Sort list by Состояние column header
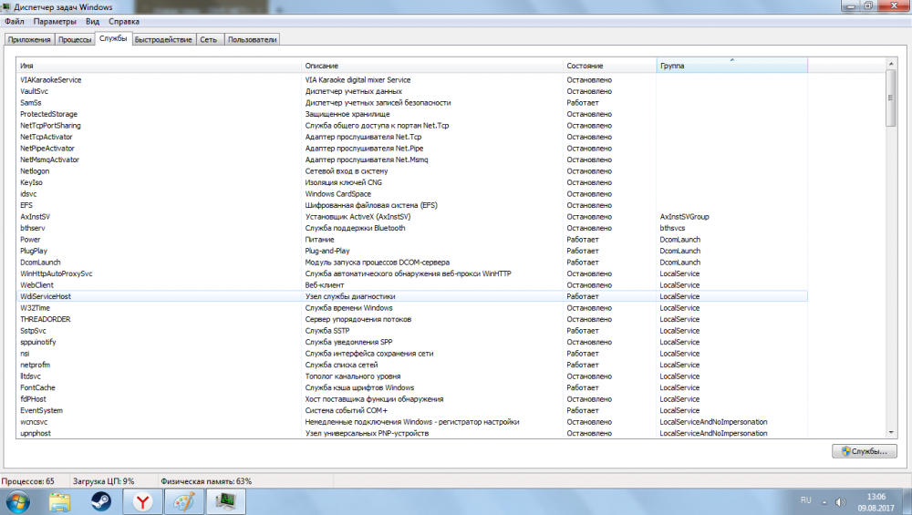Screen dimensions: 912x515 click(609, 67)
